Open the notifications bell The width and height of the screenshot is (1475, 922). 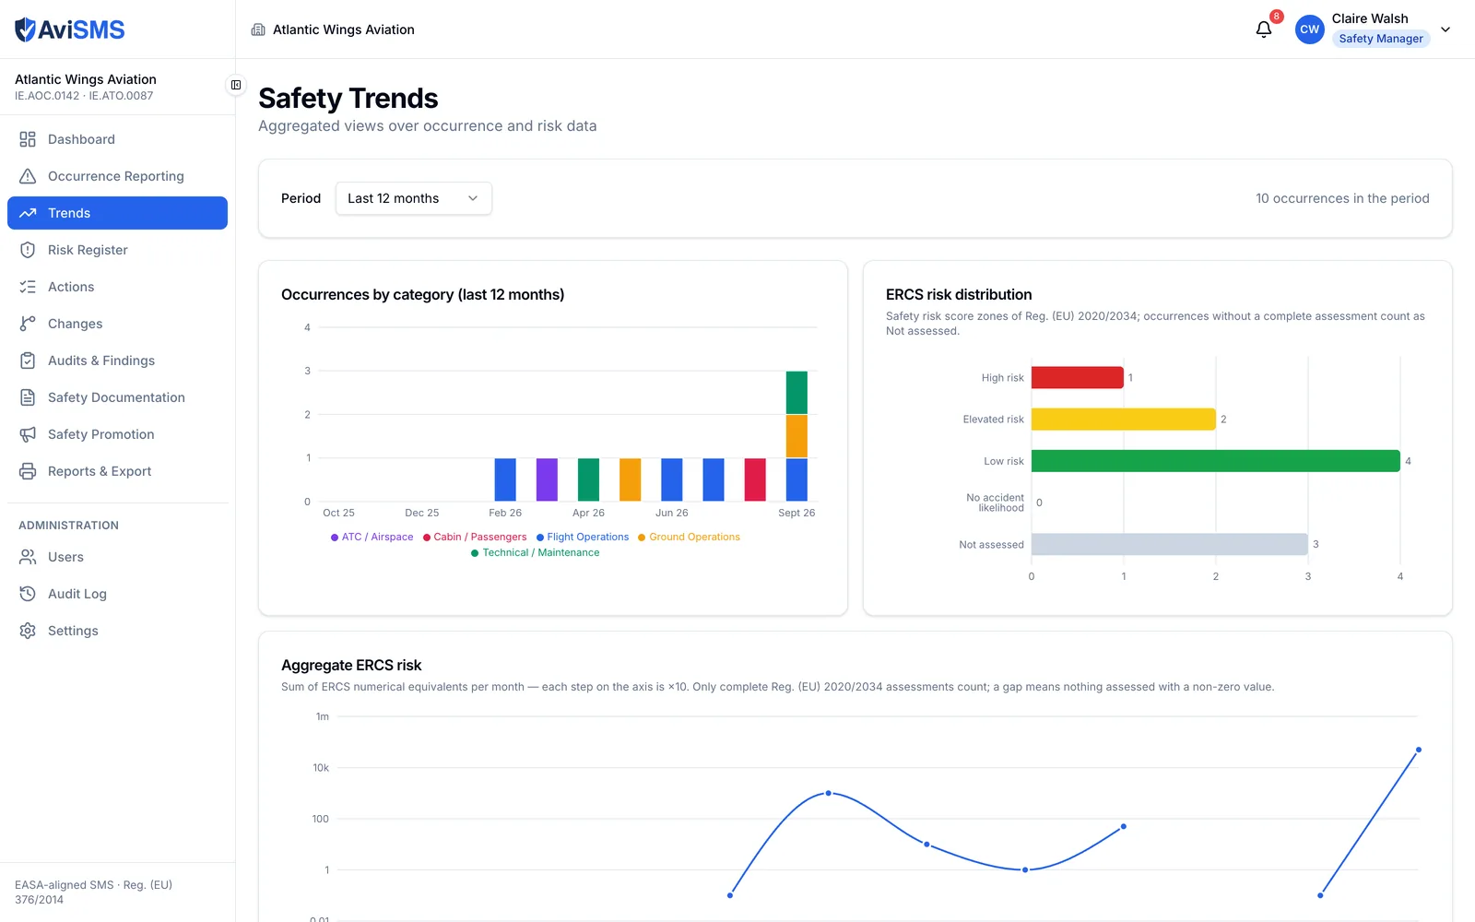click(1264, 30)
